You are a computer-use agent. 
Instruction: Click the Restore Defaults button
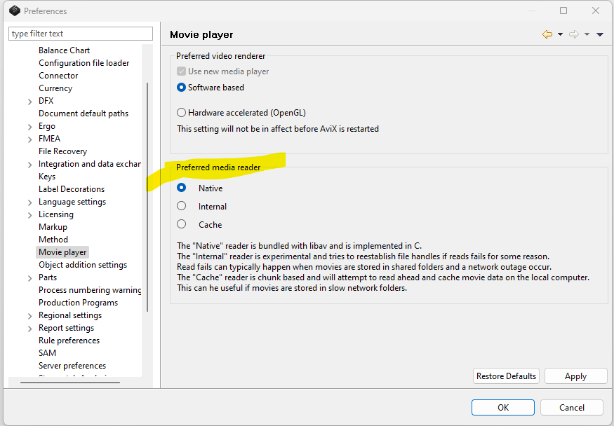pyautogui.click(x=506, y=376)
